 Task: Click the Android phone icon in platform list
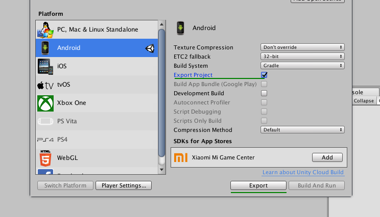point(45,48)
